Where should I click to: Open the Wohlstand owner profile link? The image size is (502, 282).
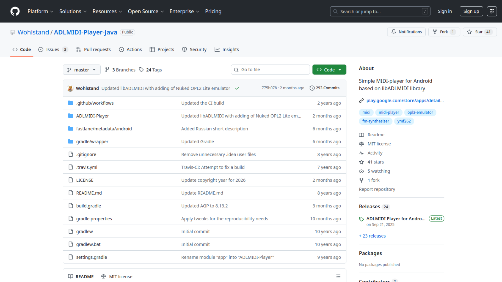point(33,32)
